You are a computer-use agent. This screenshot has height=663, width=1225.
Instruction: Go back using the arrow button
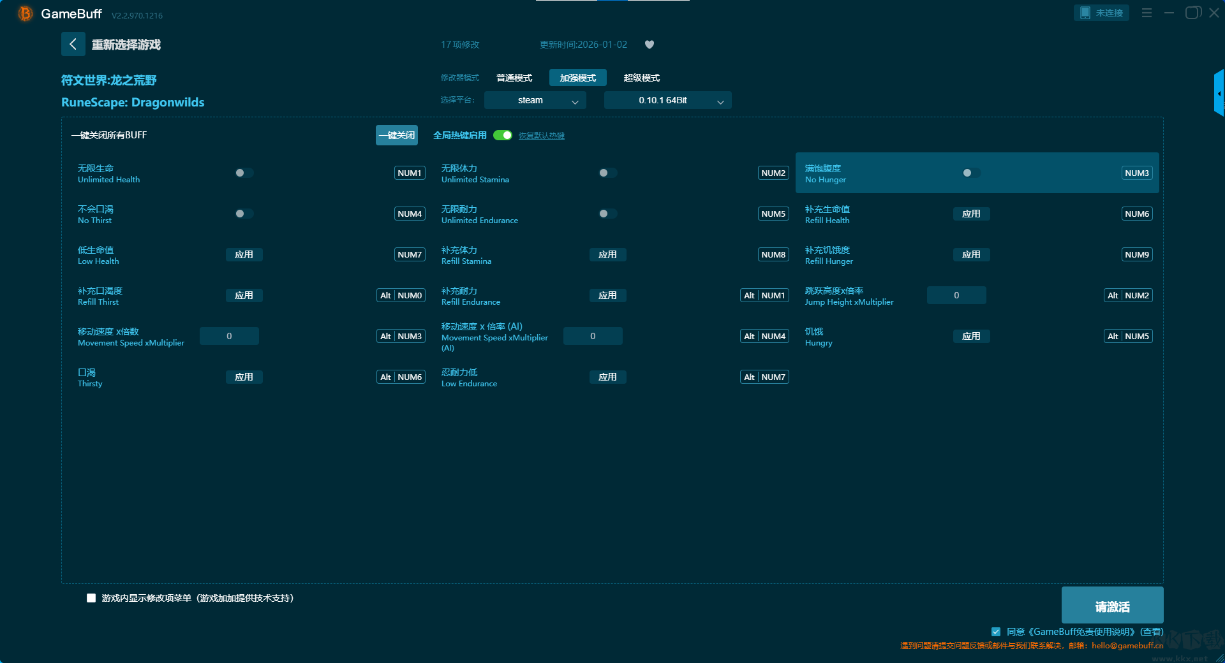pos(73,44)
